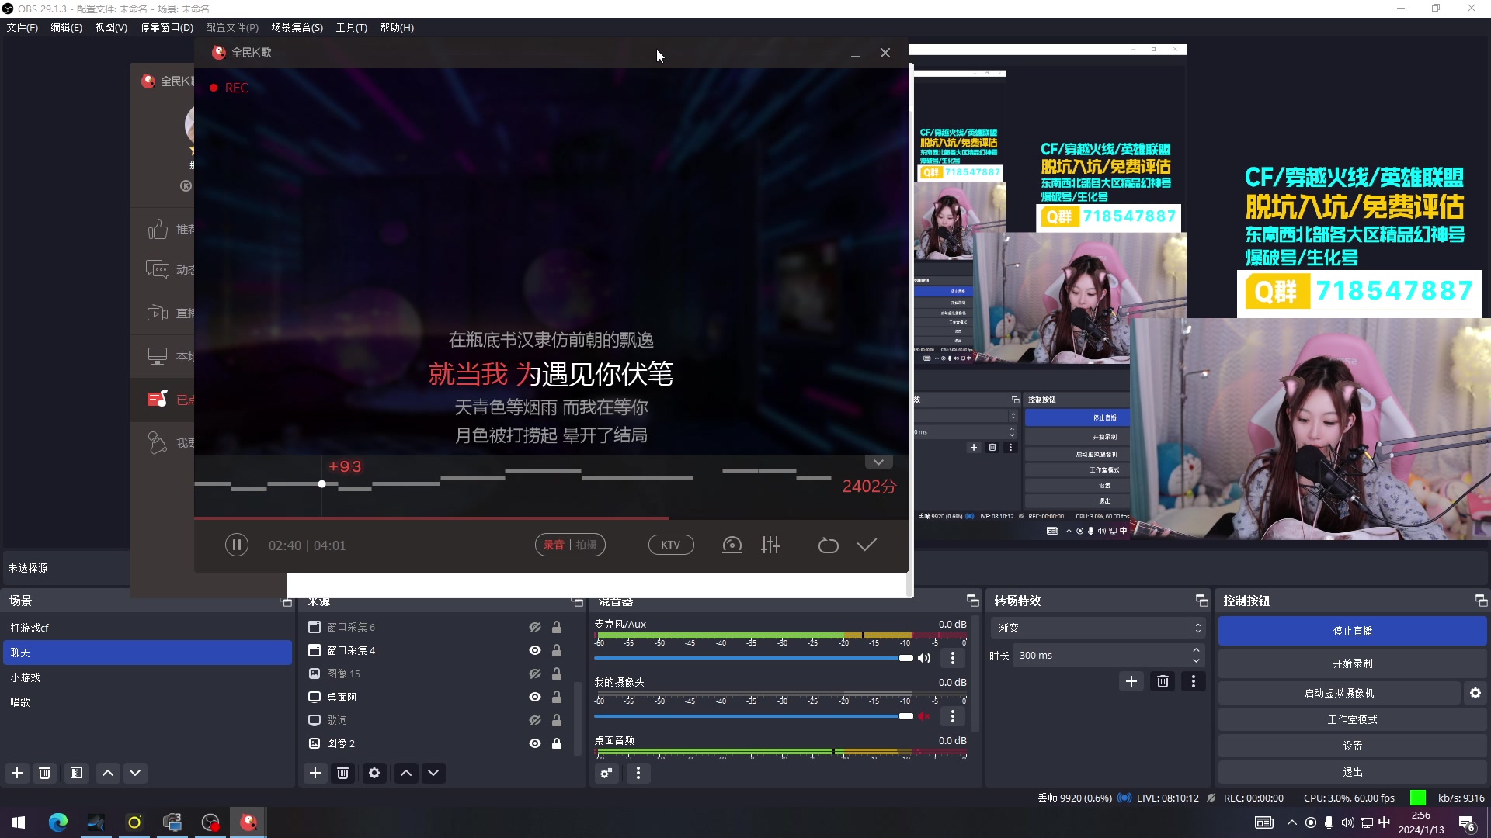The width and height of the screenshot is (1491, 838).
Task: Pop out the 混音器 dock panel
Action: 973,601
